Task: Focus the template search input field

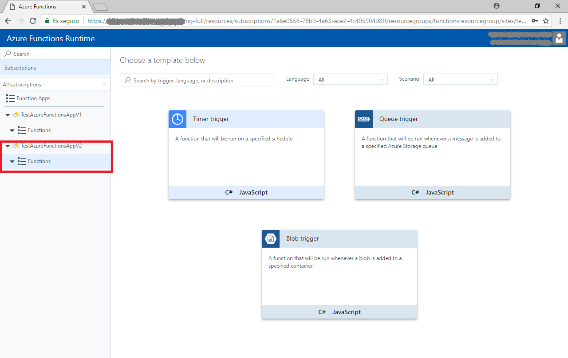Action: click(197, 80)
